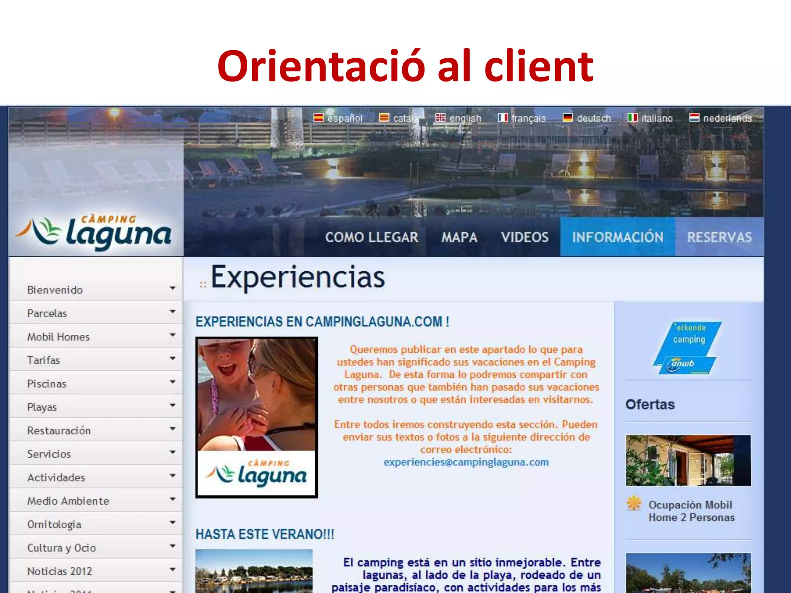Open Bienvenido in the sidebar

[x=55, y=290]
